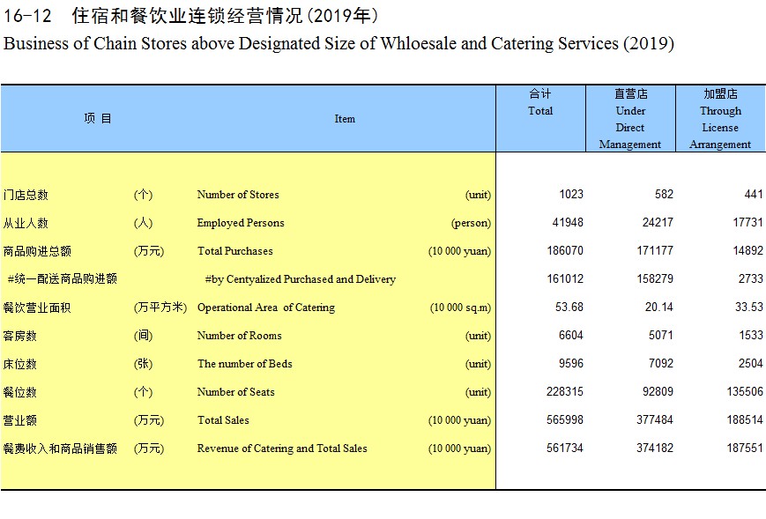Click 'Number of Rooms' label
Viewport: 766px width, 519px height.
pos(240,336)
